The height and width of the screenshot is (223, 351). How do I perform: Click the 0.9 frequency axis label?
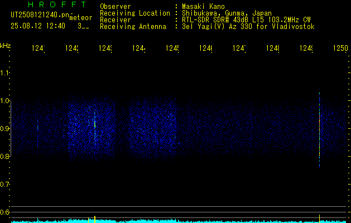(5, 129)
